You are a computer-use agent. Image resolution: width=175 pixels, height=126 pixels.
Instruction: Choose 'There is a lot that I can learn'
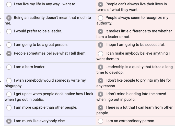(100, 108)
